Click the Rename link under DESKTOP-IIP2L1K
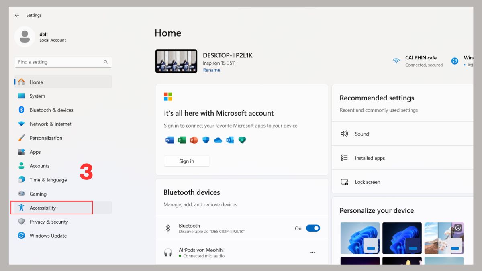 (212, 70)
